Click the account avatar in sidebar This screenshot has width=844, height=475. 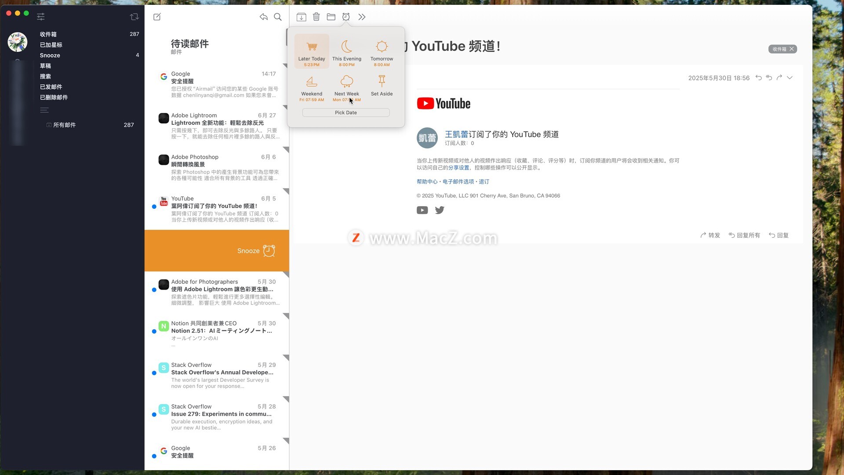coord(18,42)
